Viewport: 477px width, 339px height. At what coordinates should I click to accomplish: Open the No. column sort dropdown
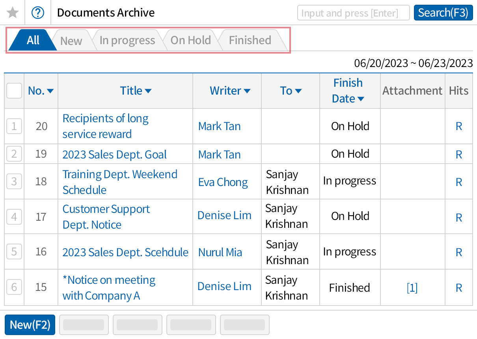pos(51,91)
